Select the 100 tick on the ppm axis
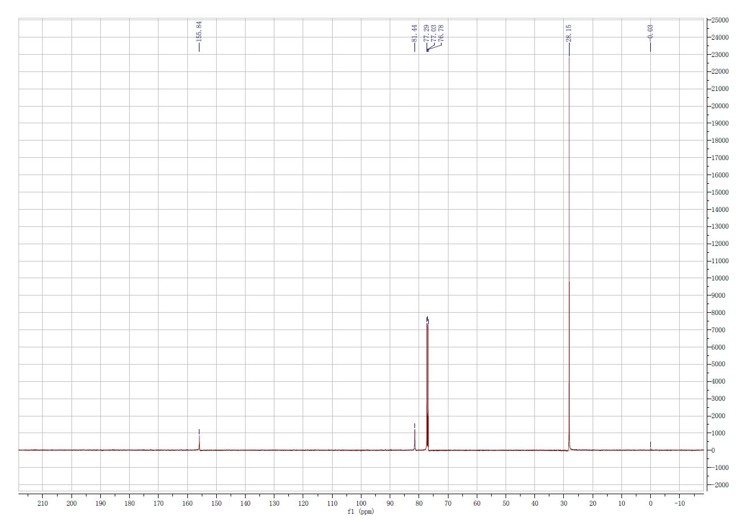Viewport: 750px width, 523px height. click(361, 503)
